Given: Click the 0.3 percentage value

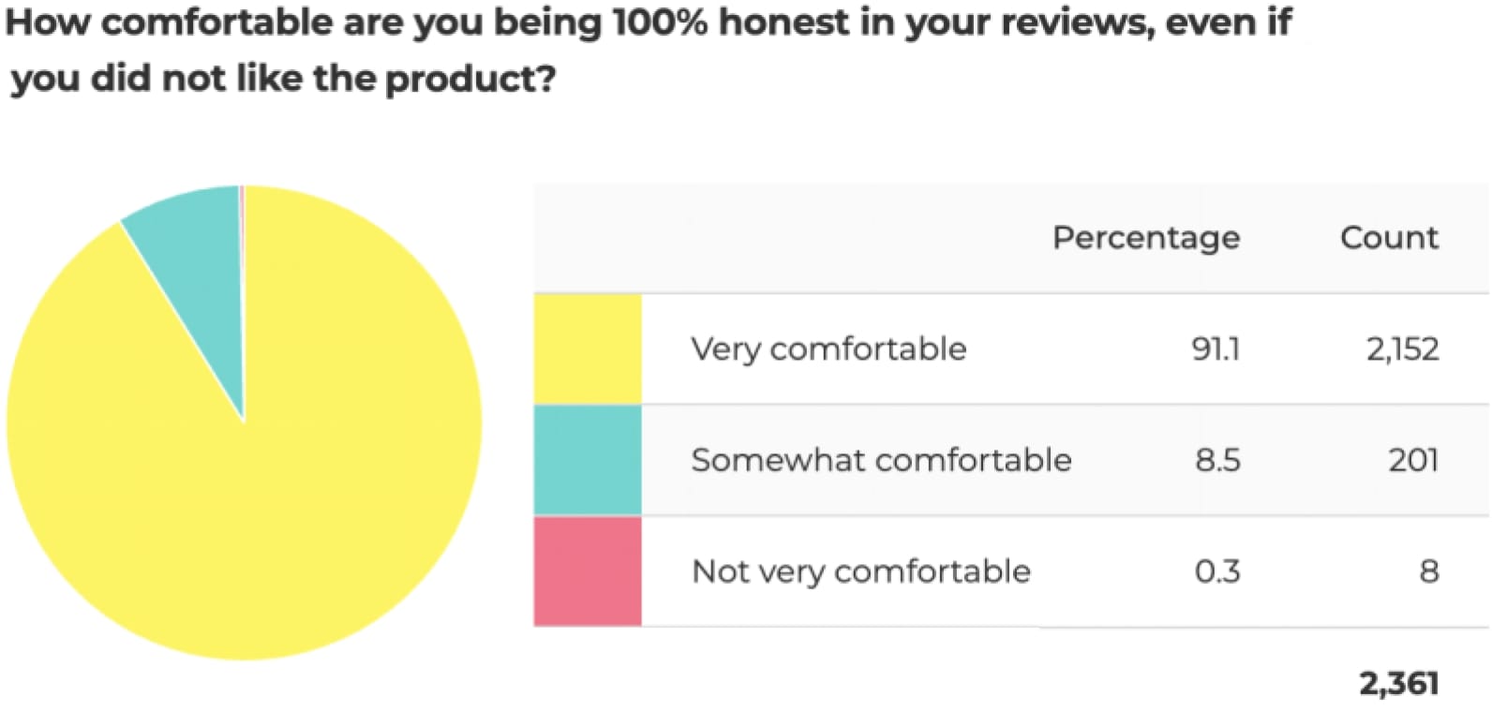Looking at the screenshot, I should [x=1217, y=571].
